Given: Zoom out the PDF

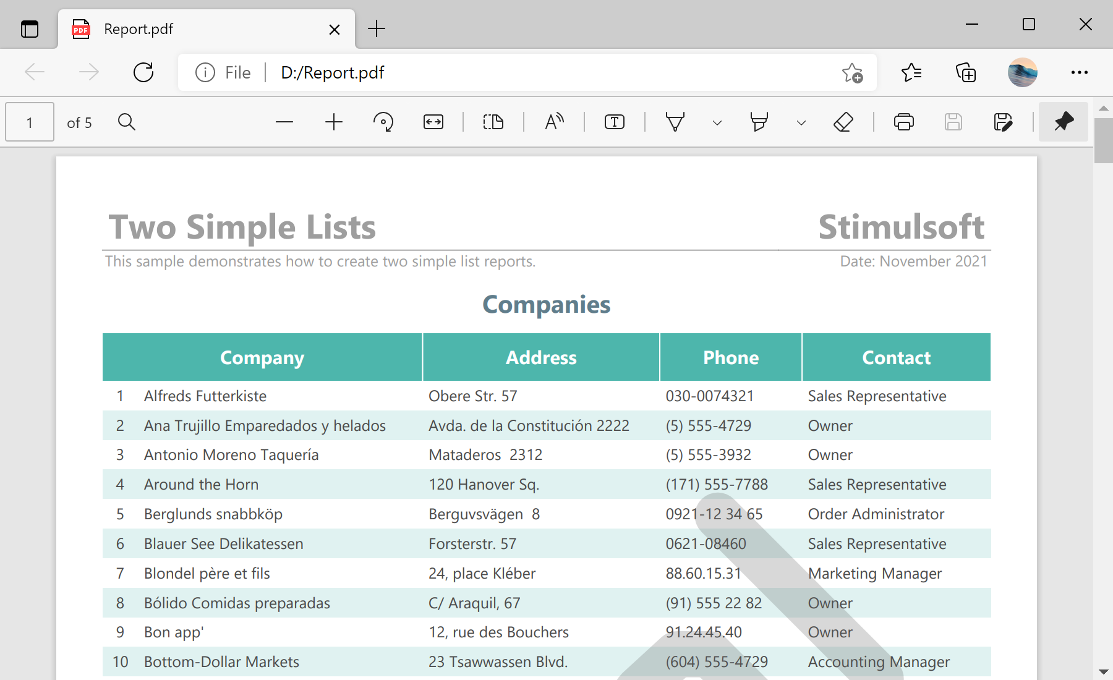Looking at the screenshot, I should point(284,122).
